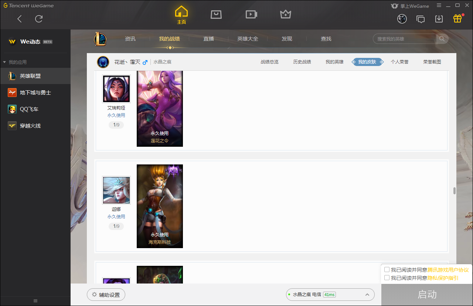Click the 搜索我的英雄 search field

pyautogui.click(x=405, y=39)
